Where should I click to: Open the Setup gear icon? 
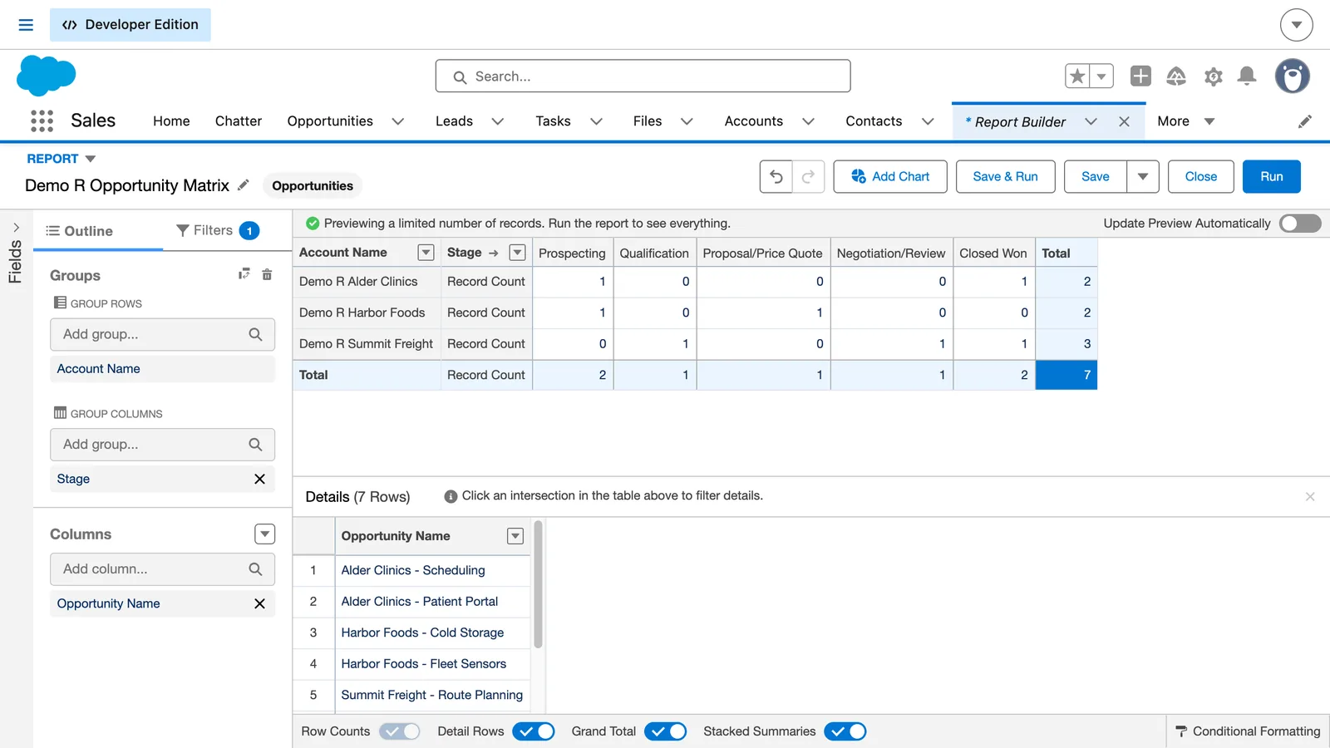click(1214, 76)
